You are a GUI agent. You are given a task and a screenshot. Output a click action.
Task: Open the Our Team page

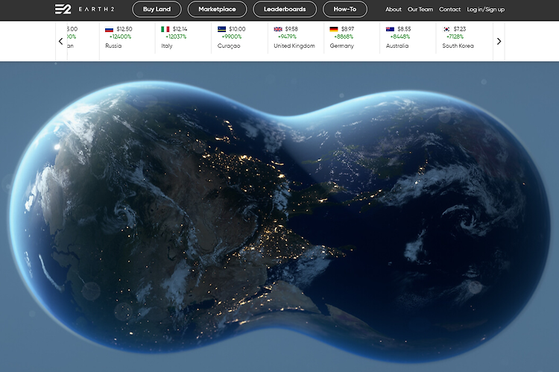420,9
